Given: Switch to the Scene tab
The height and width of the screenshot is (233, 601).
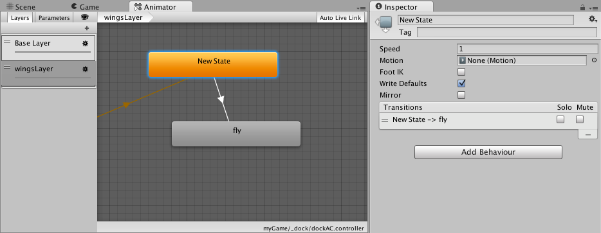Looking at the screenshot, I should pyautogui.click(x=21, y=7).
